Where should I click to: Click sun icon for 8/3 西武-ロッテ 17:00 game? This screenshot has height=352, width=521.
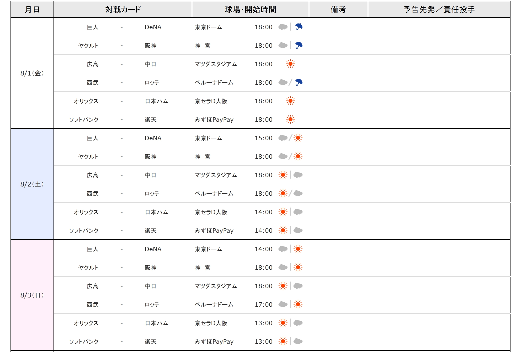click(298, 304)
